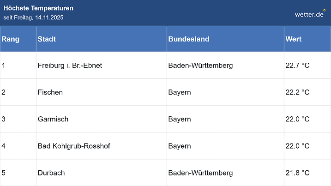This screenshot has height=186, width=331.
Task: Click the date text seit Freitag, 14.11.2025
Action: (33, 18)
